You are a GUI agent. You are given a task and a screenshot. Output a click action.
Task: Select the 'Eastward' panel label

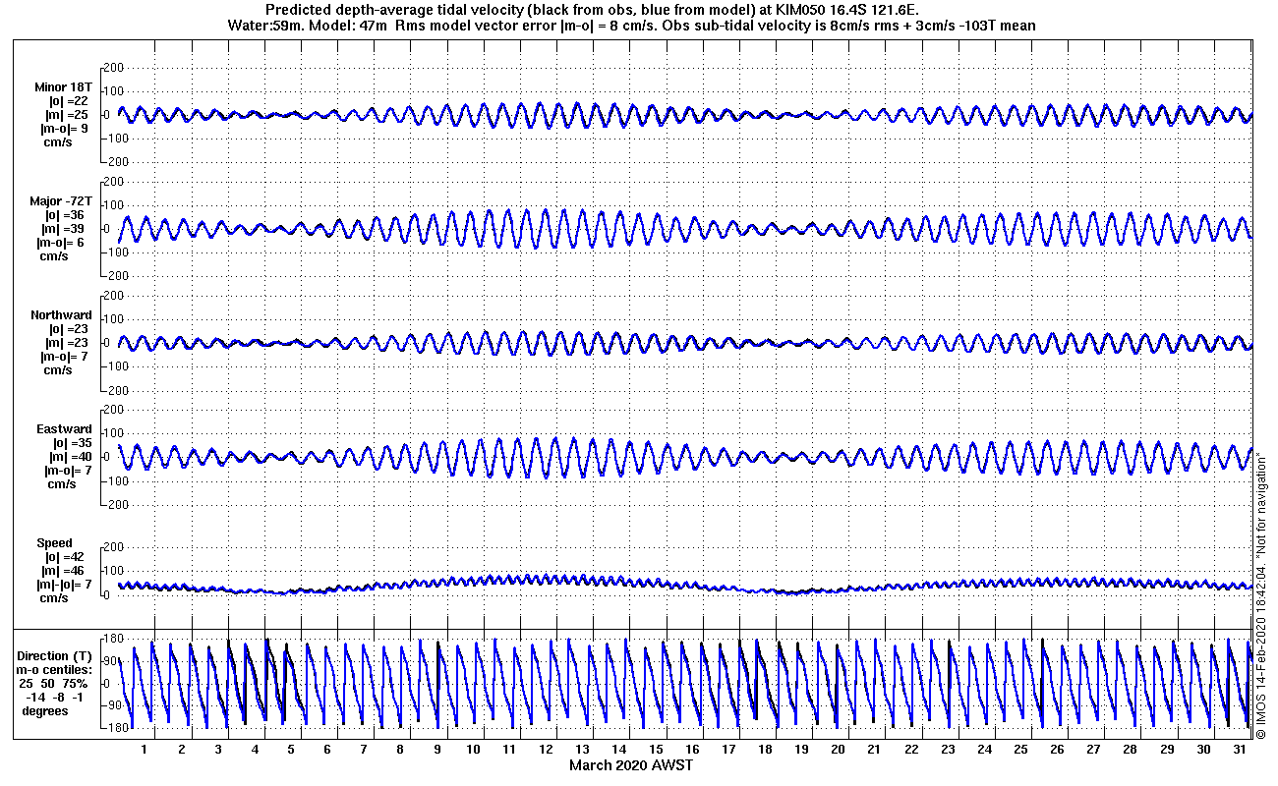(x=65, y=429)
